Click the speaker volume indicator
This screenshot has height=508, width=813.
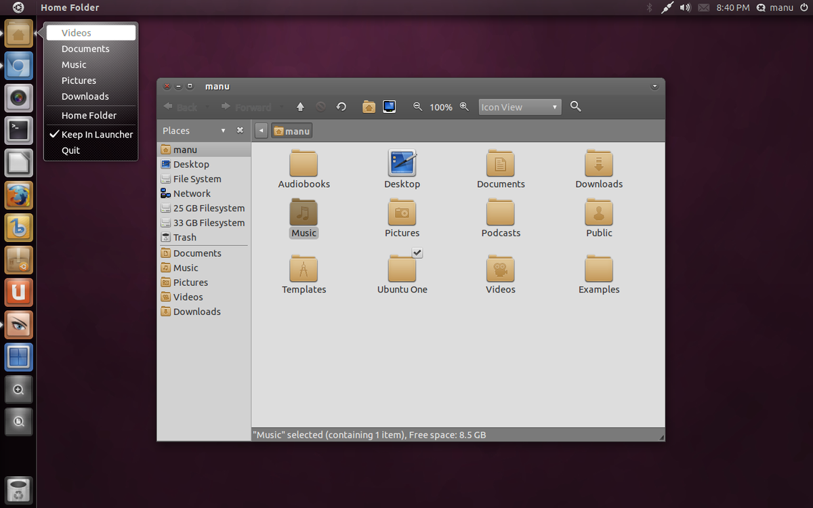tap(685, 7)
